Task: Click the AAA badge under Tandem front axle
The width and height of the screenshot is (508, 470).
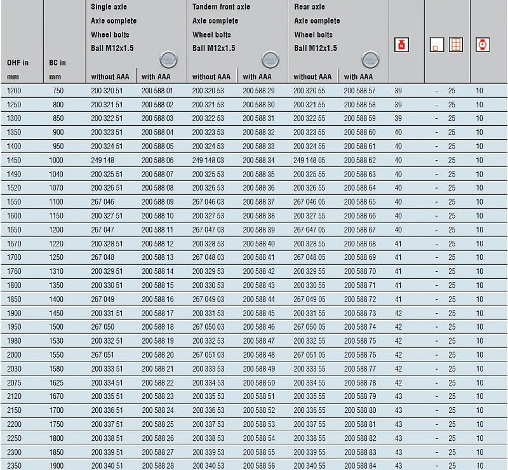Action: (270, 60)
